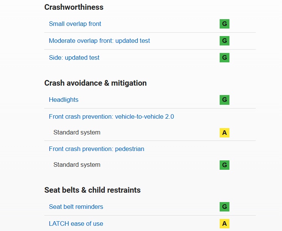
Task: Select the G rating icon for Seat belt reminders
Action: 225,207
